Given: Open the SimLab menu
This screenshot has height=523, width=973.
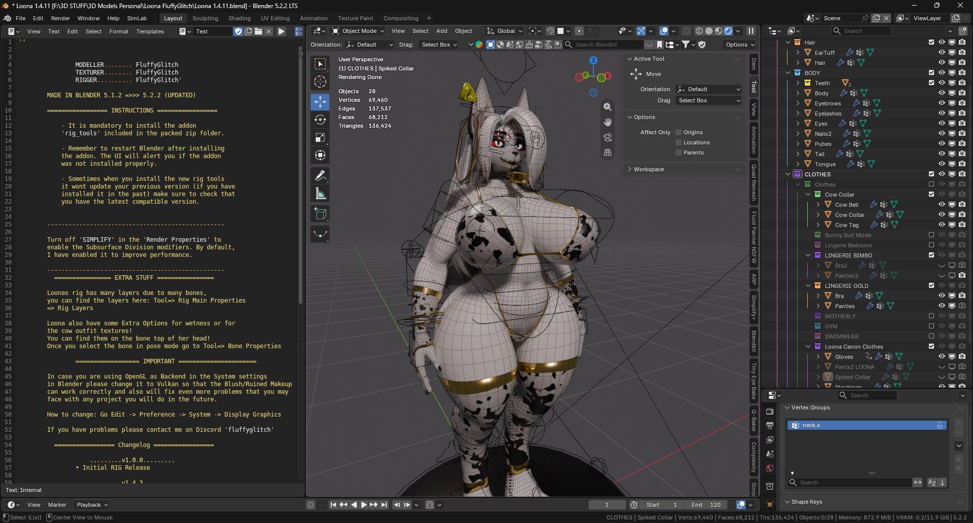Looking at the screenshot, I should [x=137, y=18].
